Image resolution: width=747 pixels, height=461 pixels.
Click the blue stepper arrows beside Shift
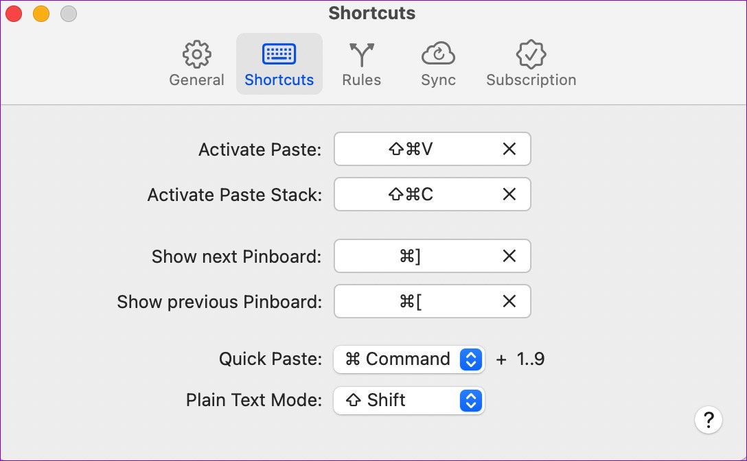[471, 400]
